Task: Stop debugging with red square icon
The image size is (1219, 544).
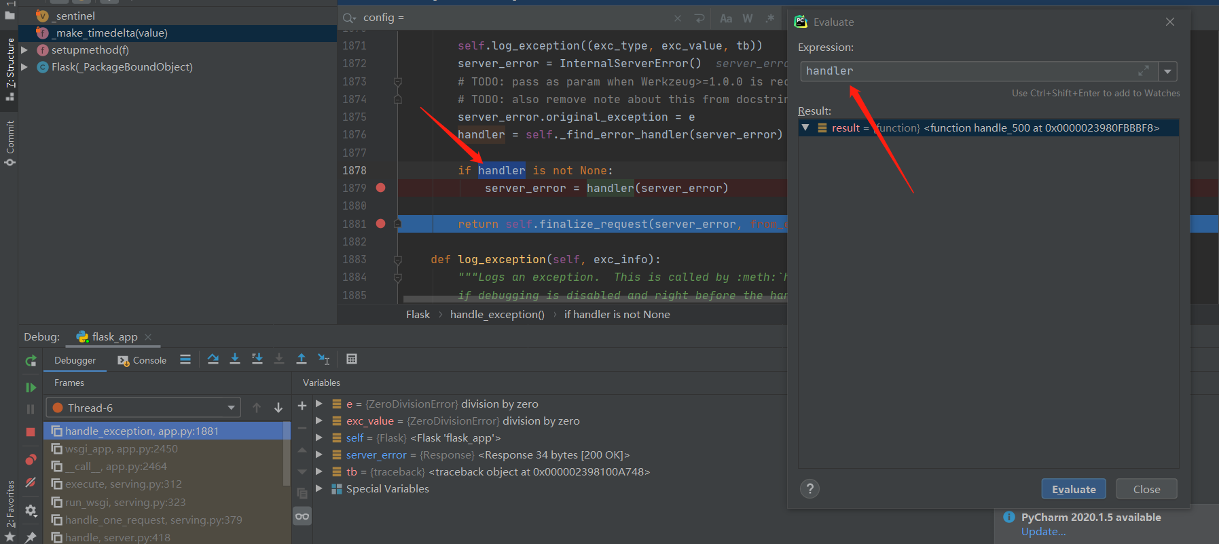Action: coord(31,432)
